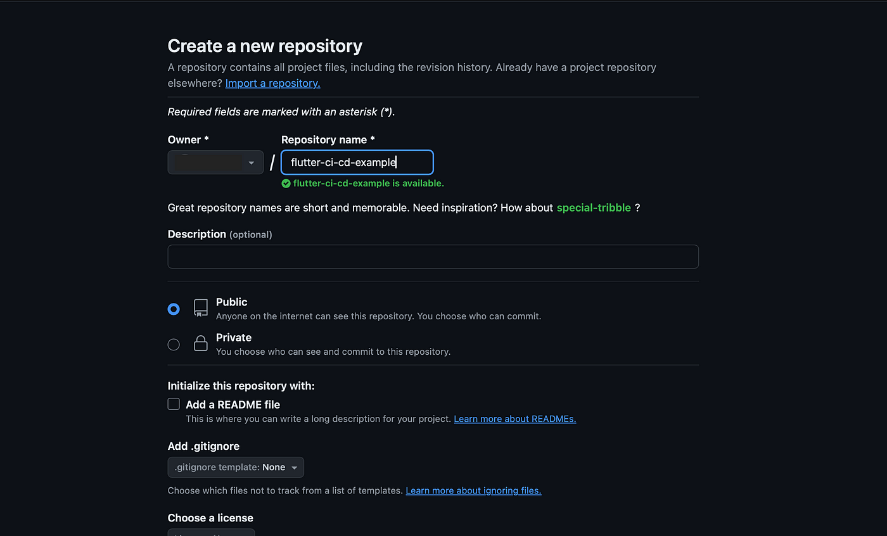Image resolution: width=887 pixels, height=536 pixels.
Task: Click the green availability checkmark icon
Action: (286, 183)
